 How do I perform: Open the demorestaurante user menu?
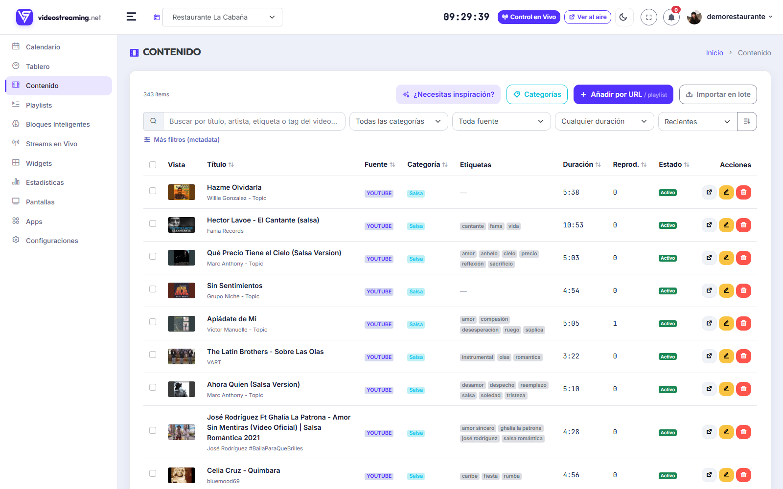click(x=730, y=17)
